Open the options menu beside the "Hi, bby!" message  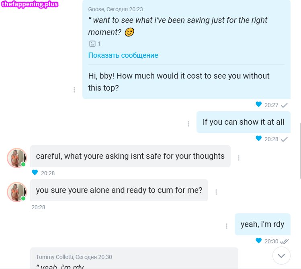(x=74, y=90)
